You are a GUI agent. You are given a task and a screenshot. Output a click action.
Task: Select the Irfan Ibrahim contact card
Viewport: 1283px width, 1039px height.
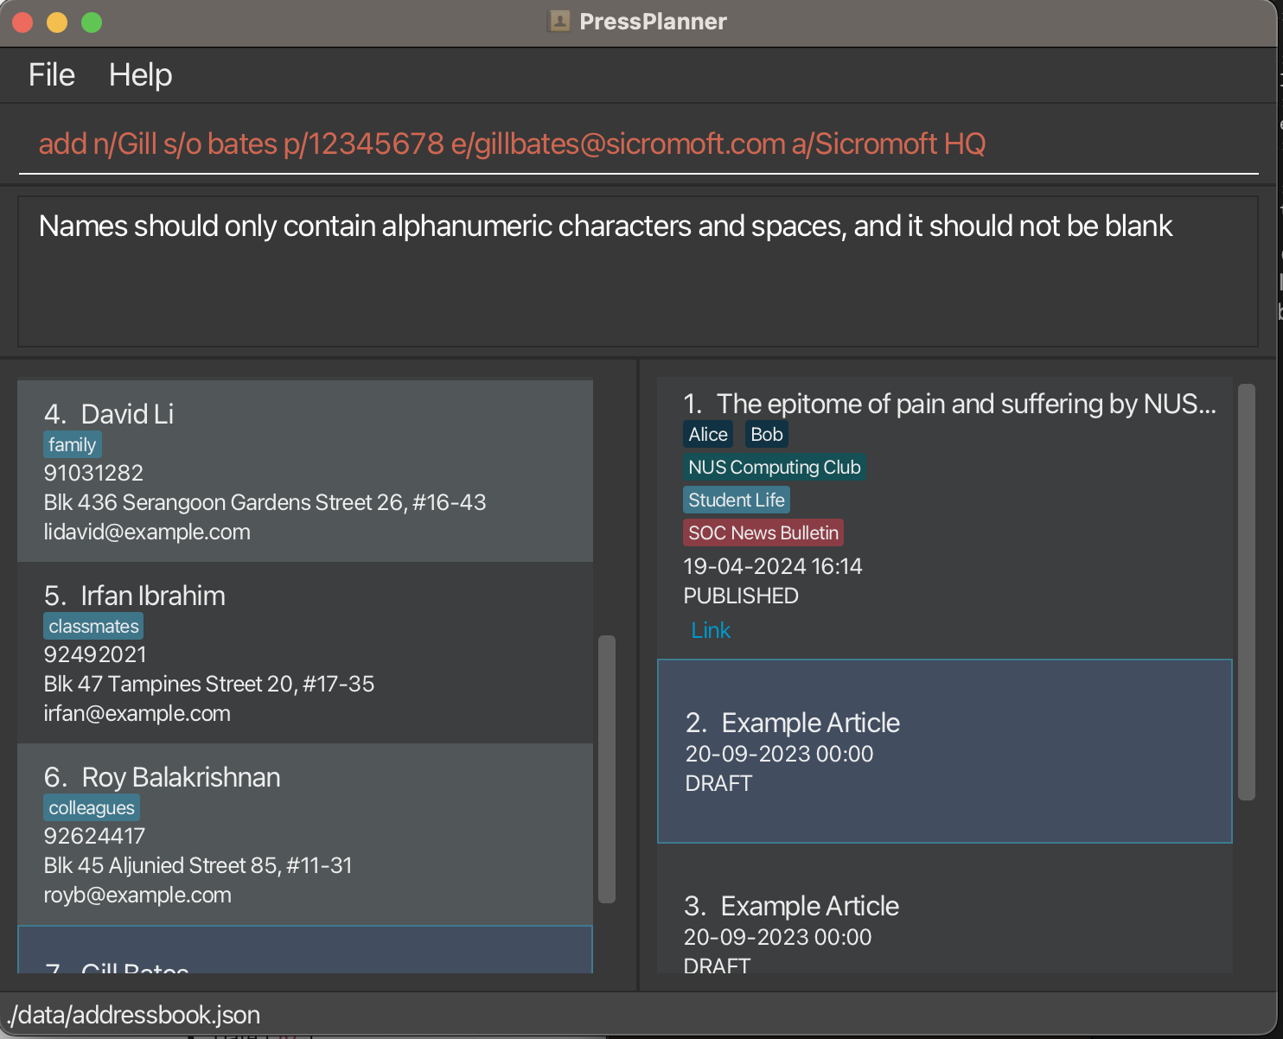click(304, 653)
